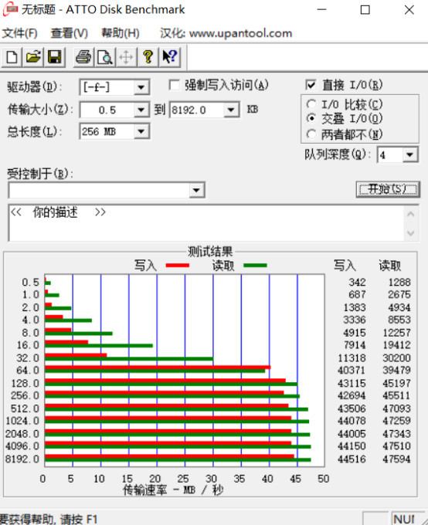The image size is (428, 525).
Task: Expand 总长度 256 MB dropdown
Action: [x=141, y=131]
